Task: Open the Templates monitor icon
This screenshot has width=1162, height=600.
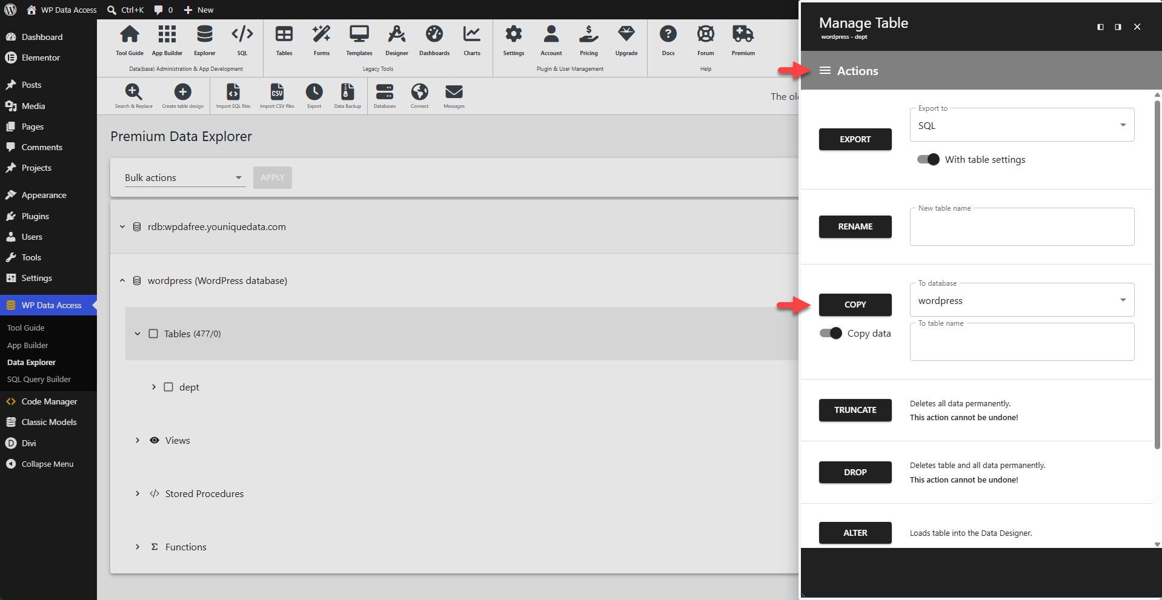Action: click(x=359, y=35)
